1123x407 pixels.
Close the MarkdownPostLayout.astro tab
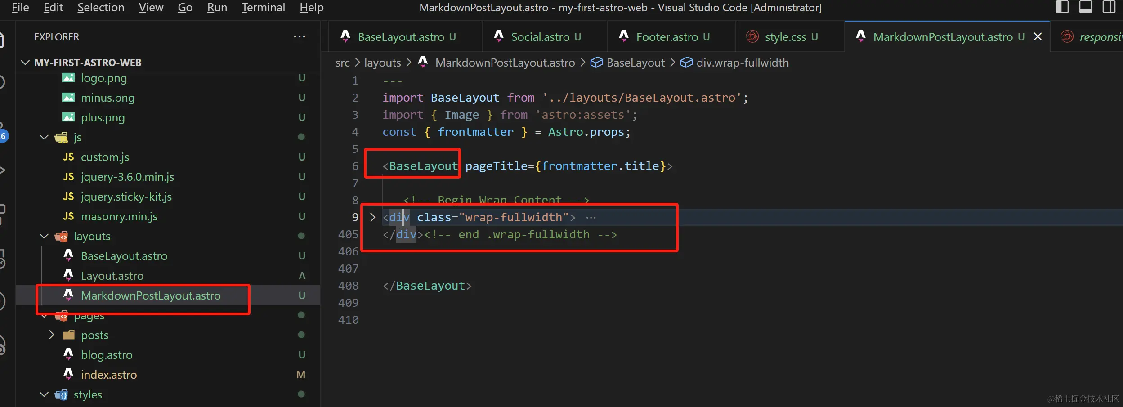(x=1038, y=37)
